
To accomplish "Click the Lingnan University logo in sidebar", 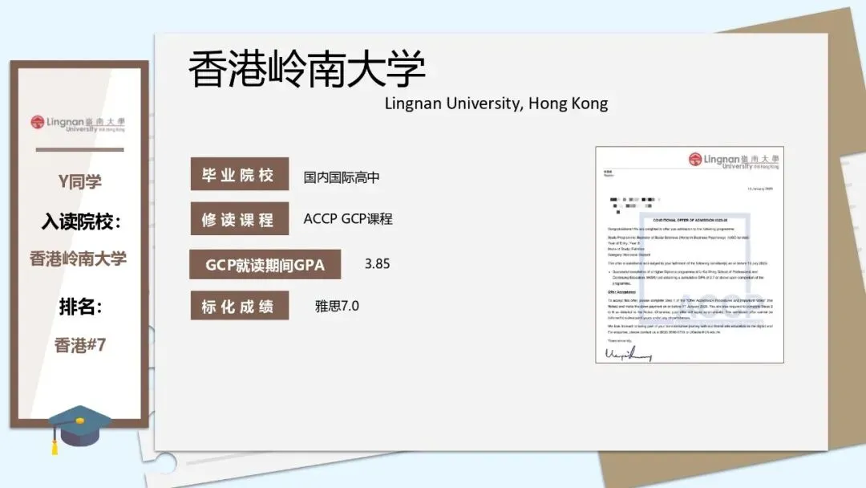I will click(x=78, y=124).
